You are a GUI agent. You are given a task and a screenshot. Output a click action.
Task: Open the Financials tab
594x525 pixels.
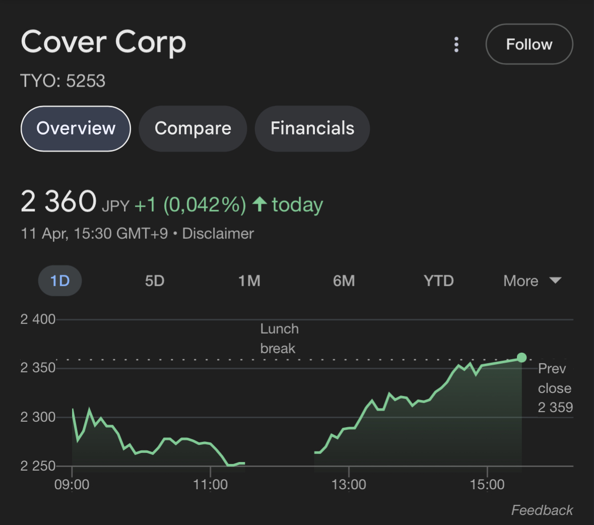pos(312,128)
